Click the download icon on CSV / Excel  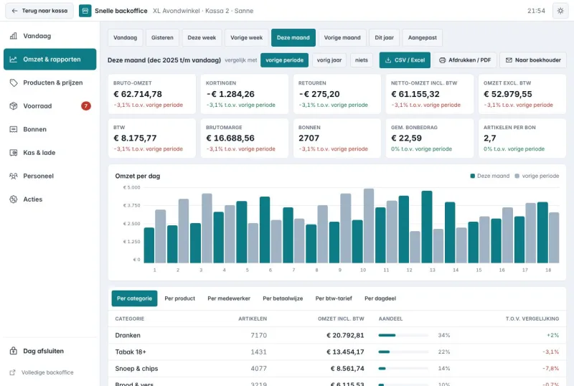coord(388,60)
